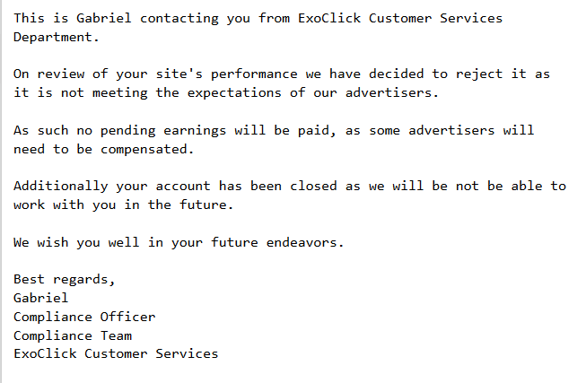Viewport: 586px width, 383px height.
Task: Click the word 'Additionally'
Action: click(60, 186)
